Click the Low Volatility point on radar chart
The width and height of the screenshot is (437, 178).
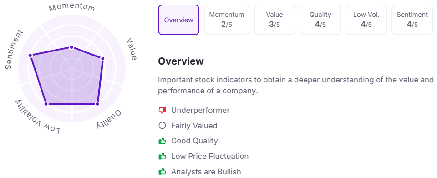(x=46, y=104)
